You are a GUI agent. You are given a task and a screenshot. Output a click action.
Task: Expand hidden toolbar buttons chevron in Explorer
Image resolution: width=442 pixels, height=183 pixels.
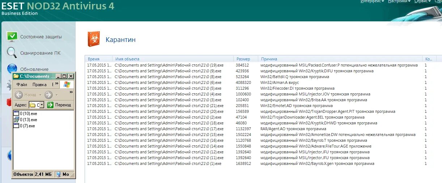[71, 92]
